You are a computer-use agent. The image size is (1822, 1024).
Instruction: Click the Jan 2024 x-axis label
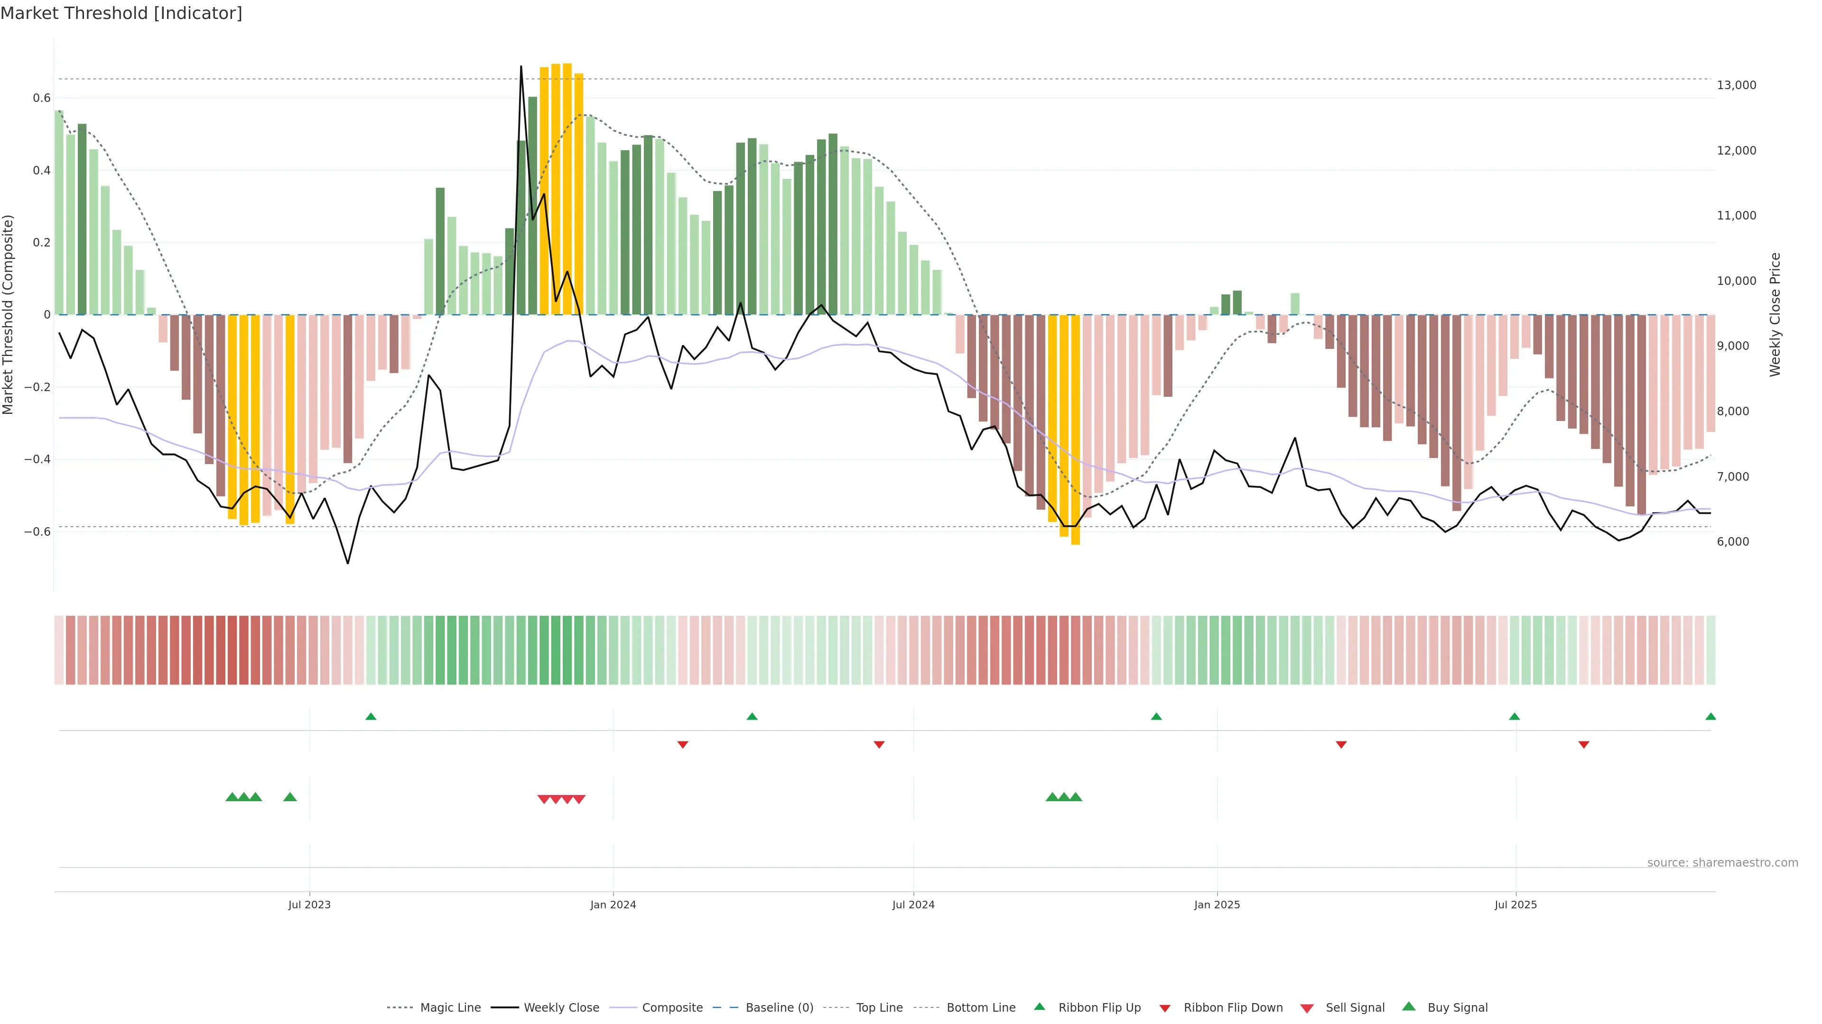pyautogui.click(x=613, y=905)
